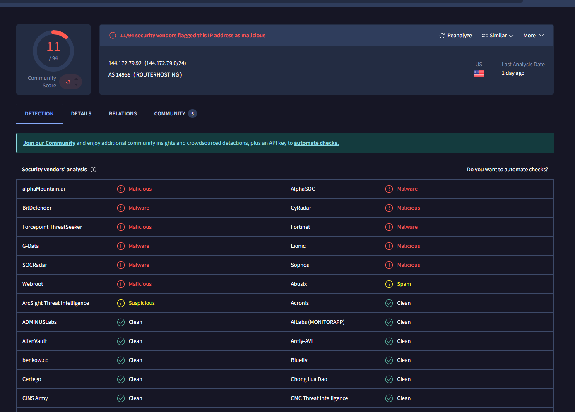Click the 11/94 security vendors flagged message

pyautogui.click(x=193, y=36)
